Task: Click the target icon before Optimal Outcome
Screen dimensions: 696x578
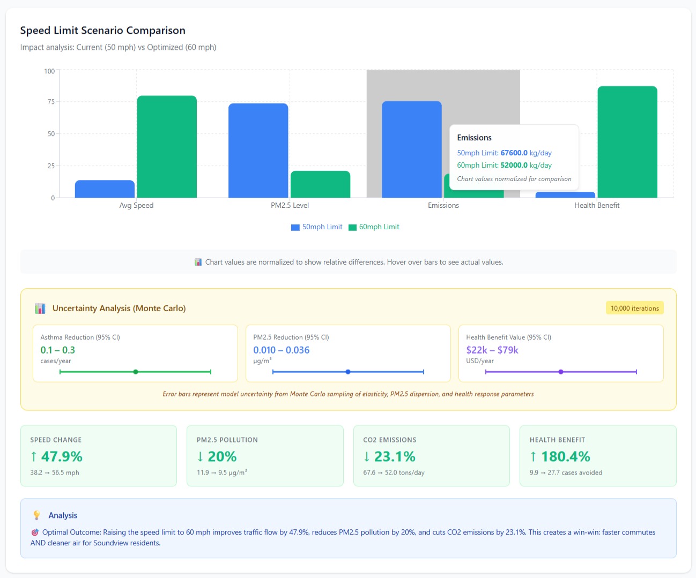Action: click(x=35, y=532)
